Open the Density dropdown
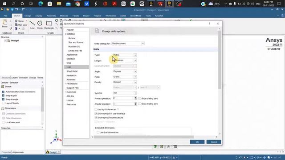 pyautogui.click(x=125, y=82)
